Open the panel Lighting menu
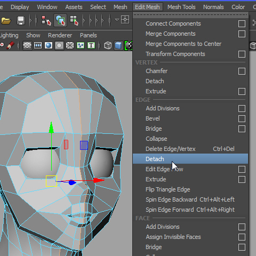This screenshot has width=256, height=256. click(9, 35)
